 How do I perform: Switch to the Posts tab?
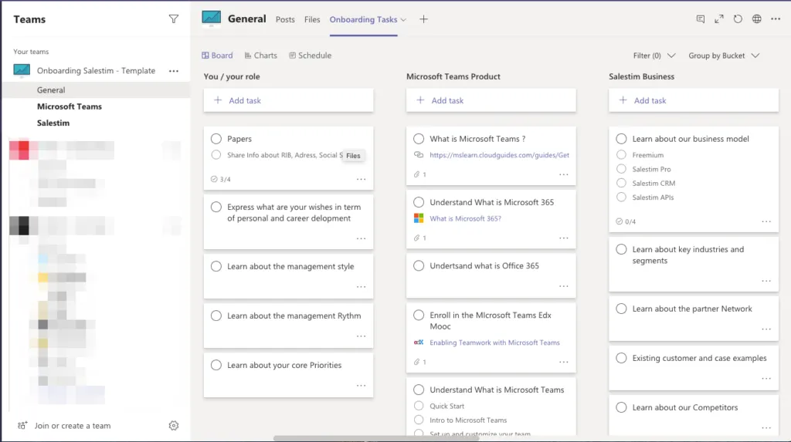click(x=285, y=19)
